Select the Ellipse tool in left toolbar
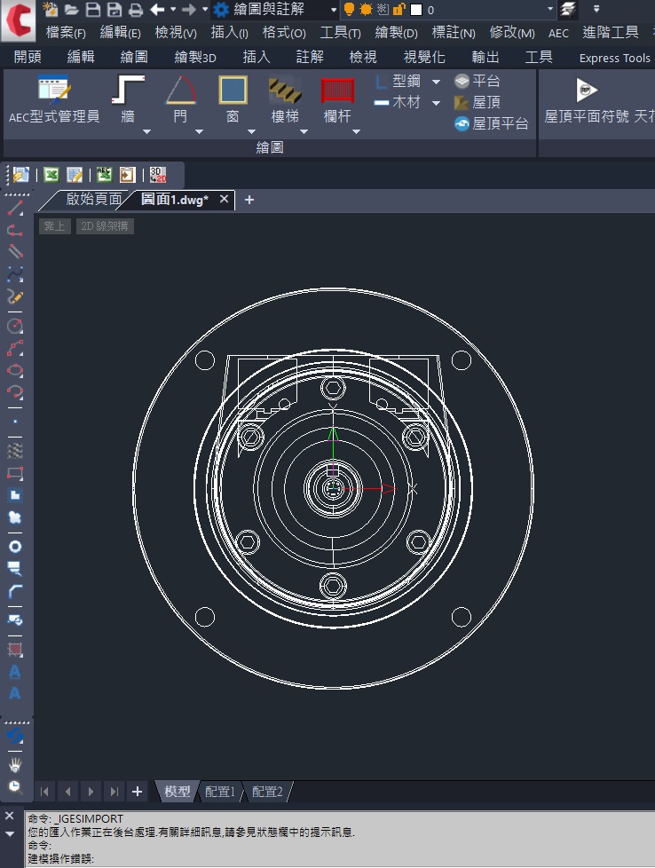 pos(15,370)
